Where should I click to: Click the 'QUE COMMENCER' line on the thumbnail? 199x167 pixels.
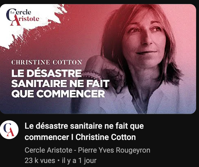click(x=58, y=94)
